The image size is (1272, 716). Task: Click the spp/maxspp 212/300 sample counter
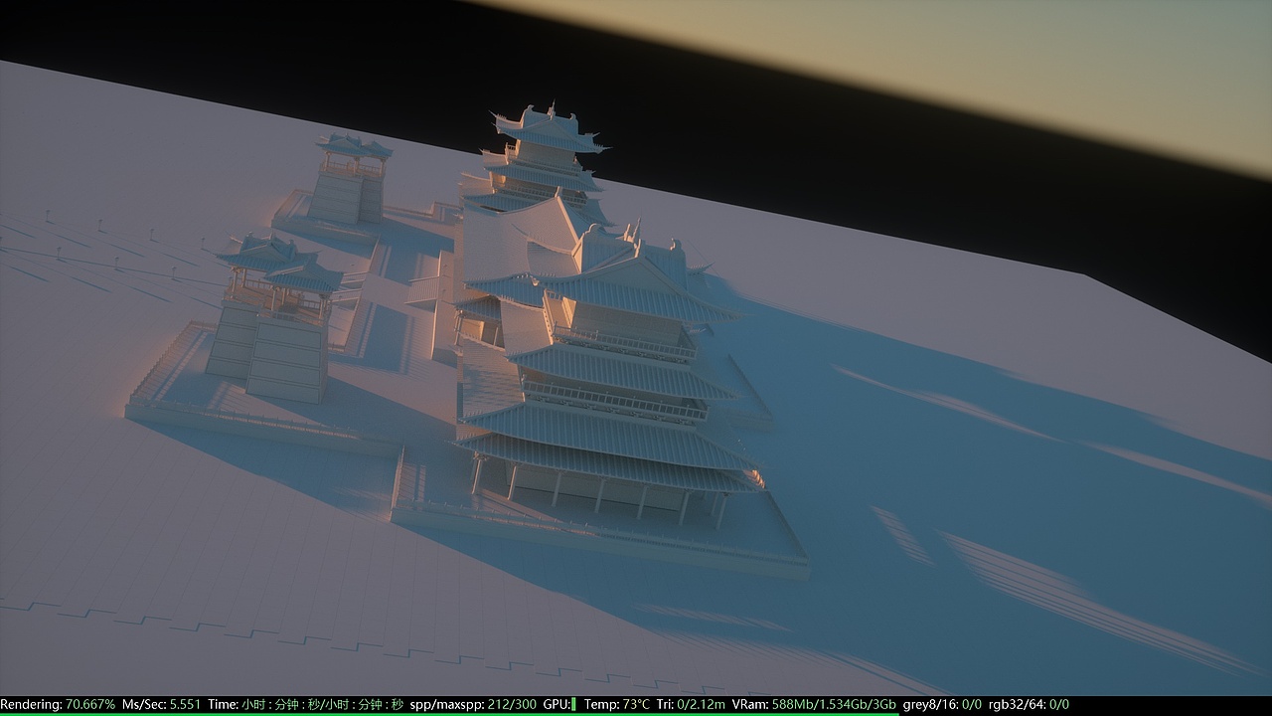(x=473, y=704)
